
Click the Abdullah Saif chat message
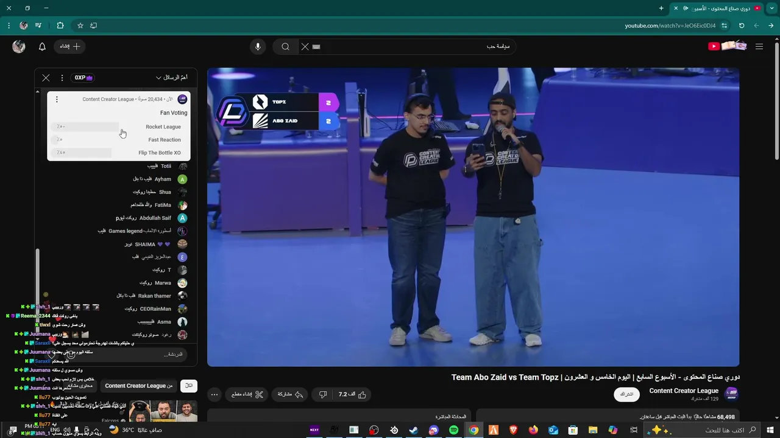coord(151,218)
